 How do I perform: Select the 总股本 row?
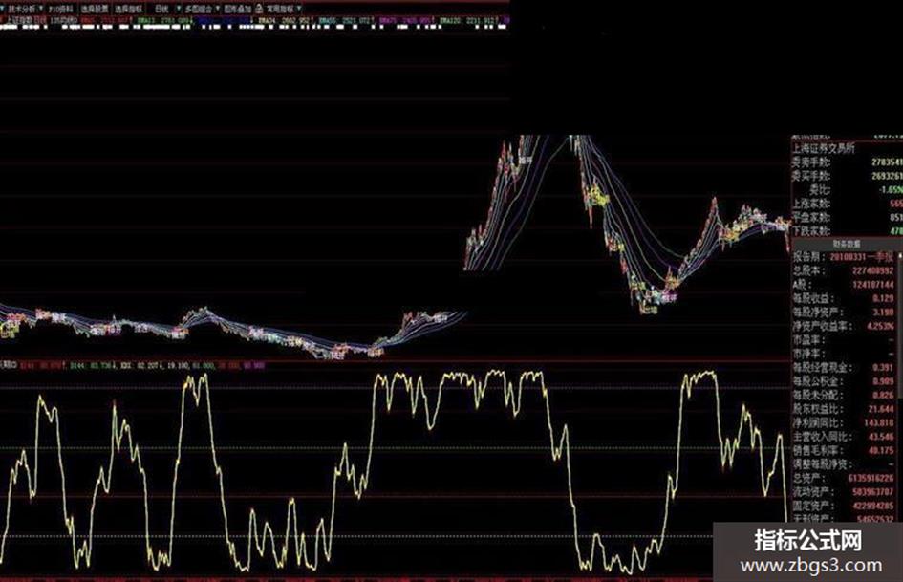844,270
